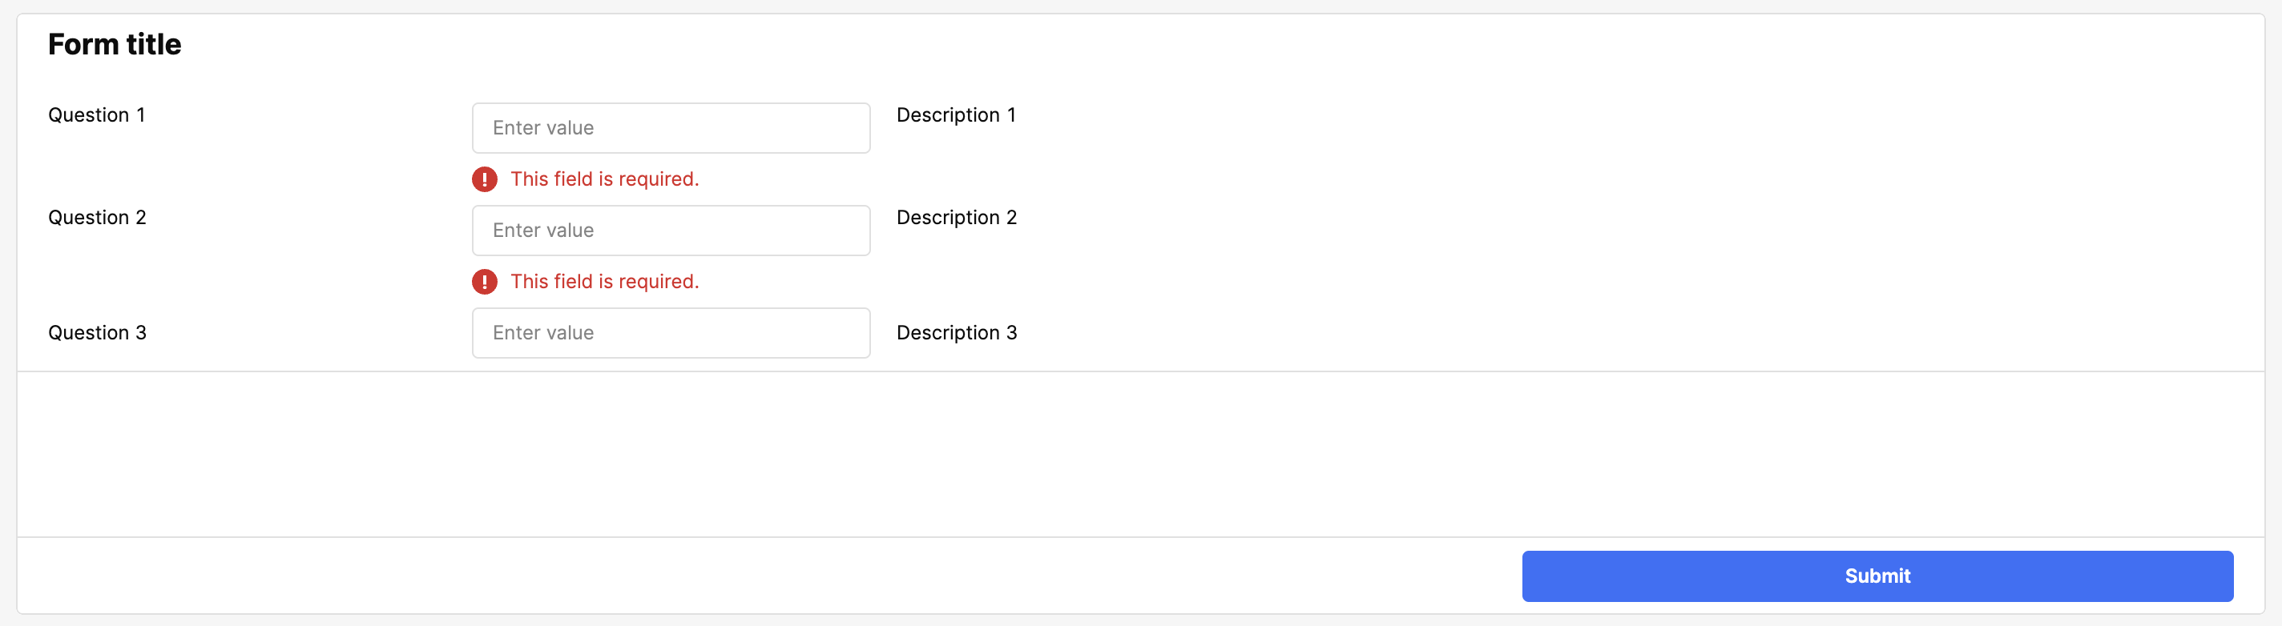Click the required-field error message below Question 2
The width and height of the screenshot is (2282, 626).
pos(604,282)
